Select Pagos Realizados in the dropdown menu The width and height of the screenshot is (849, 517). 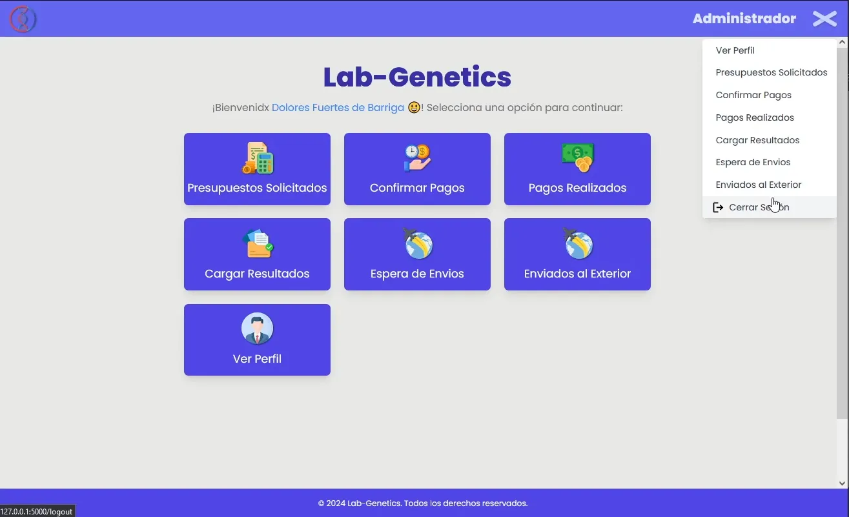click(x=755, y=117)
